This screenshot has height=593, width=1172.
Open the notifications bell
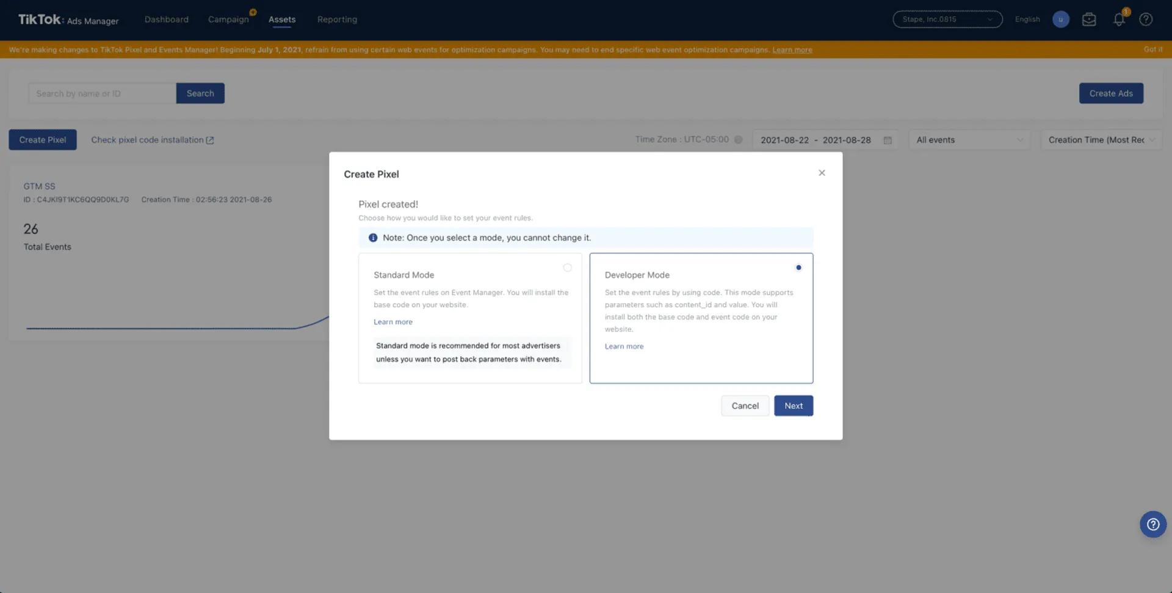point(1119,20)
